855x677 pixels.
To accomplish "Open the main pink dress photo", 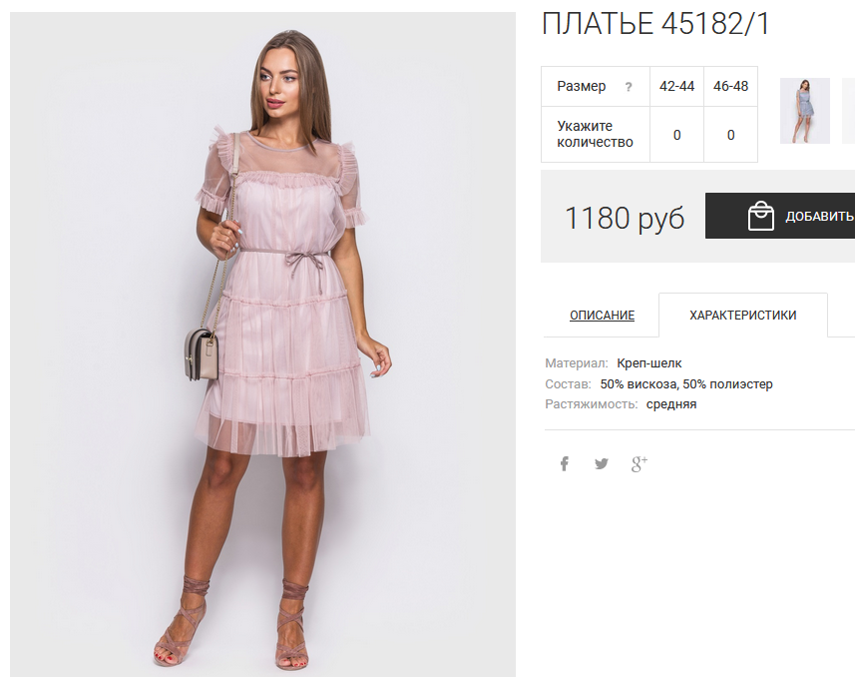I will (x=262, y=343).
